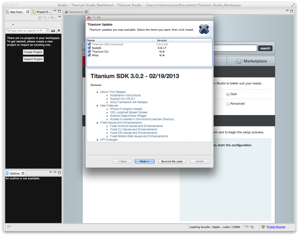Focus the project search text field
This screenshot has height=236, width=299.
click(27, 31)
